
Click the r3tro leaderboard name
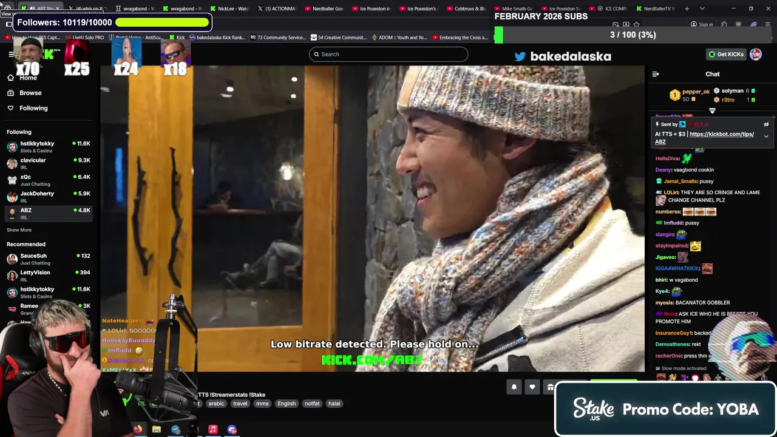click(728, 100)
